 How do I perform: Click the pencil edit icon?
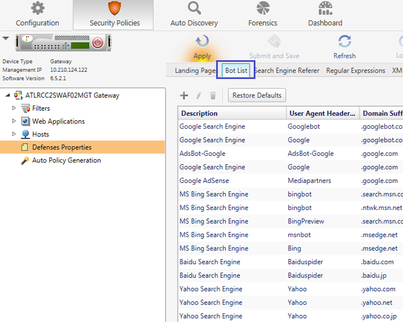tap(198, 96)
